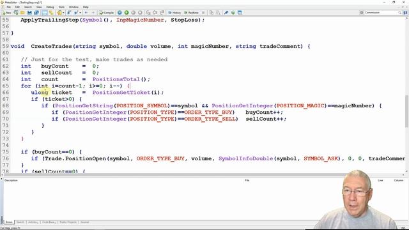Click the Compile button
This screenshot has height=230, width=409.
point(107,13)
